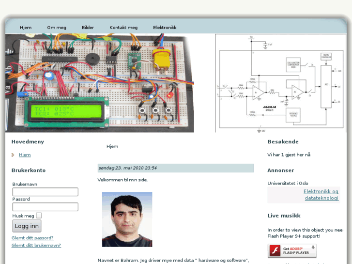Open the Hjem menu item

click(x=26, y=28)
